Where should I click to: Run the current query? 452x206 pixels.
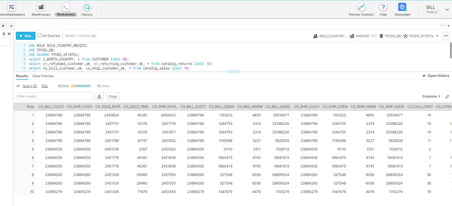point(26,36)
